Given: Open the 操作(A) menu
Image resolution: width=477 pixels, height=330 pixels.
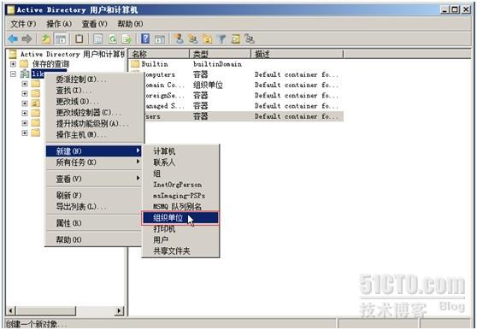Looking at the screenshot, I should (x=59, y=24).
